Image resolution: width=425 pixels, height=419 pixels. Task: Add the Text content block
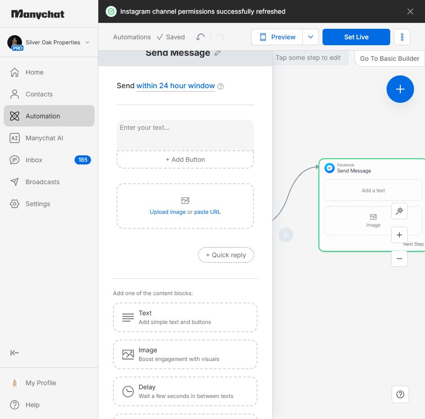[x=185, y=317]
